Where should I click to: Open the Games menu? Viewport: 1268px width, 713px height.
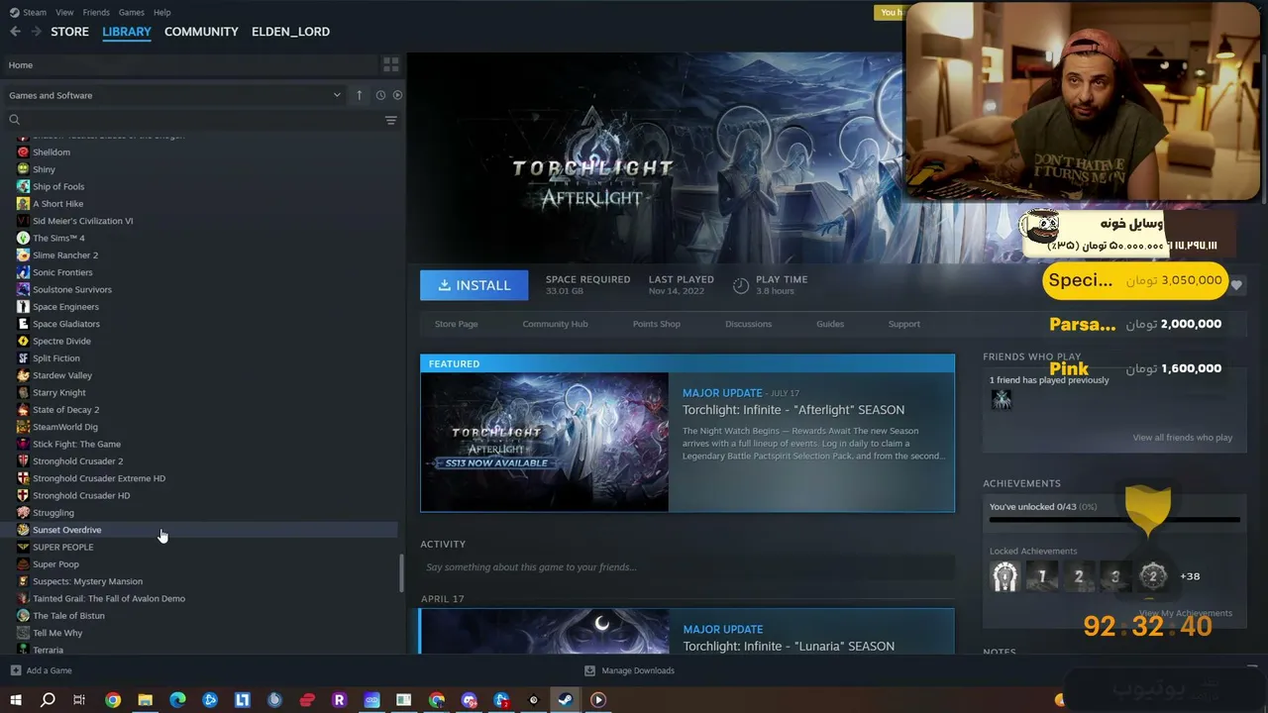coord(131,12)
